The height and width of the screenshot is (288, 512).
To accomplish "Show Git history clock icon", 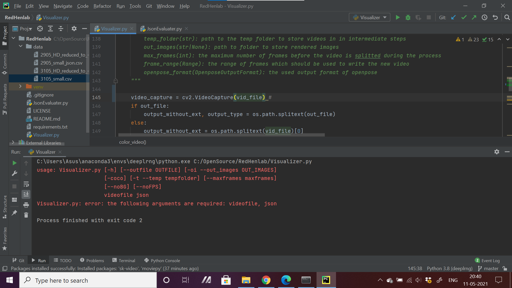I will [485, 18].
